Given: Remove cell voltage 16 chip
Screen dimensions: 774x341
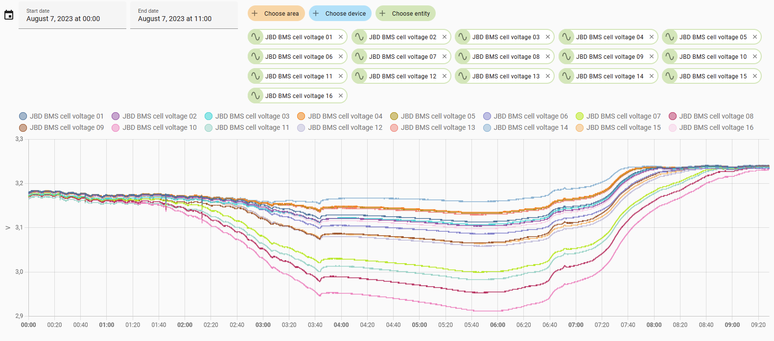Looking at the screenshot, I should [341, 96].
